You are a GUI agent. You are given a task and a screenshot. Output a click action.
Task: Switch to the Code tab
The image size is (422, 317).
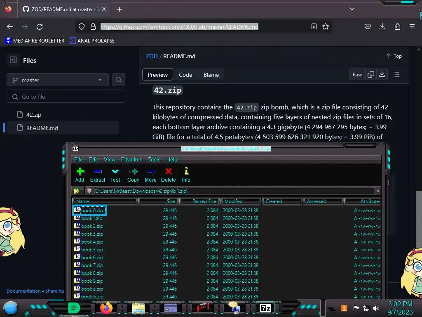pos(185,75)
